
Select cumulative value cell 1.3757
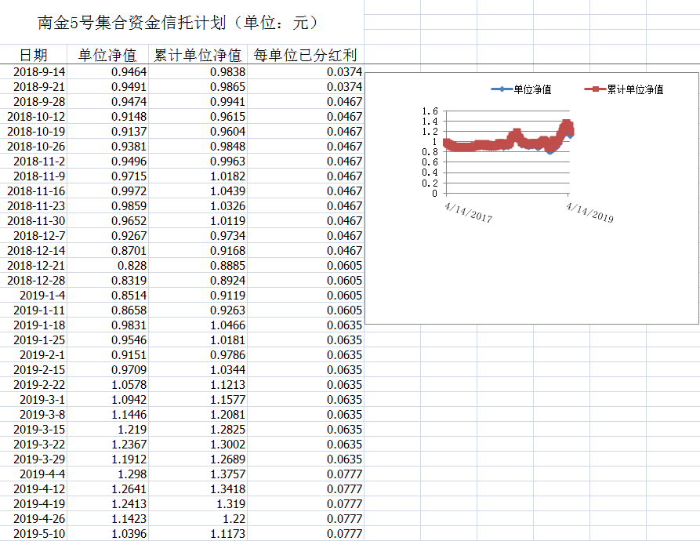[x=198, y=474]
